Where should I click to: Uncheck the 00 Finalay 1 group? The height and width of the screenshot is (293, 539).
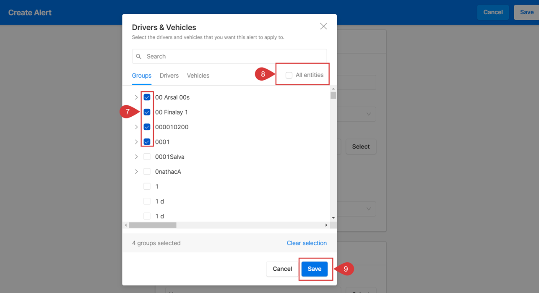(x=147, y=112)
